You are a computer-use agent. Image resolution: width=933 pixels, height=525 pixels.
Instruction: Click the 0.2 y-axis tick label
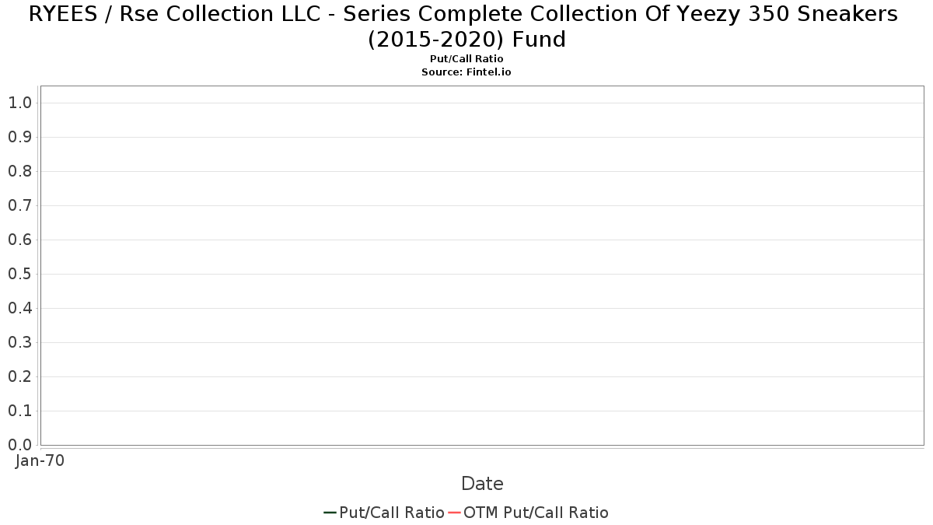click(19, 376)
